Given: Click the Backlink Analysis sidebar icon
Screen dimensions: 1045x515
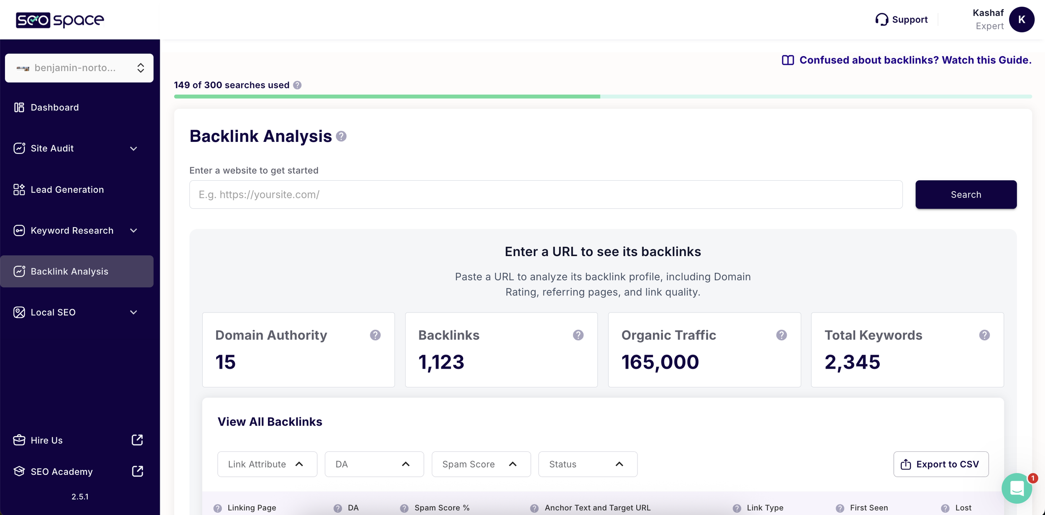Looking at the screenshot, I should [x=19, y=271].
